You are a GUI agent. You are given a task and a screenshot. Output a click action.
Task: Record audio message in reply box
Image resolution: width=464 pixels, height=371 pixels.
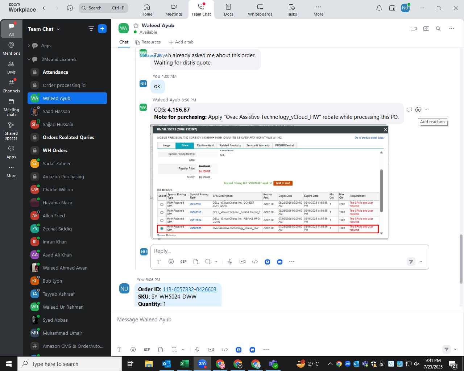(230, 262)
